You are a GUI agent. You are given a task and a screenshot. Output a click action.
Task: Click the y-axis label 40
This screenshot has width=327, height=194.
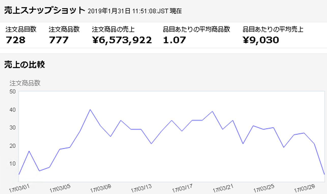[12, 110]
